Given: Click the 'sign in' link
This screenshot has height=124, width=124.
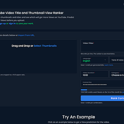Looking at the screenshot, I should click(x=12, y=24).
